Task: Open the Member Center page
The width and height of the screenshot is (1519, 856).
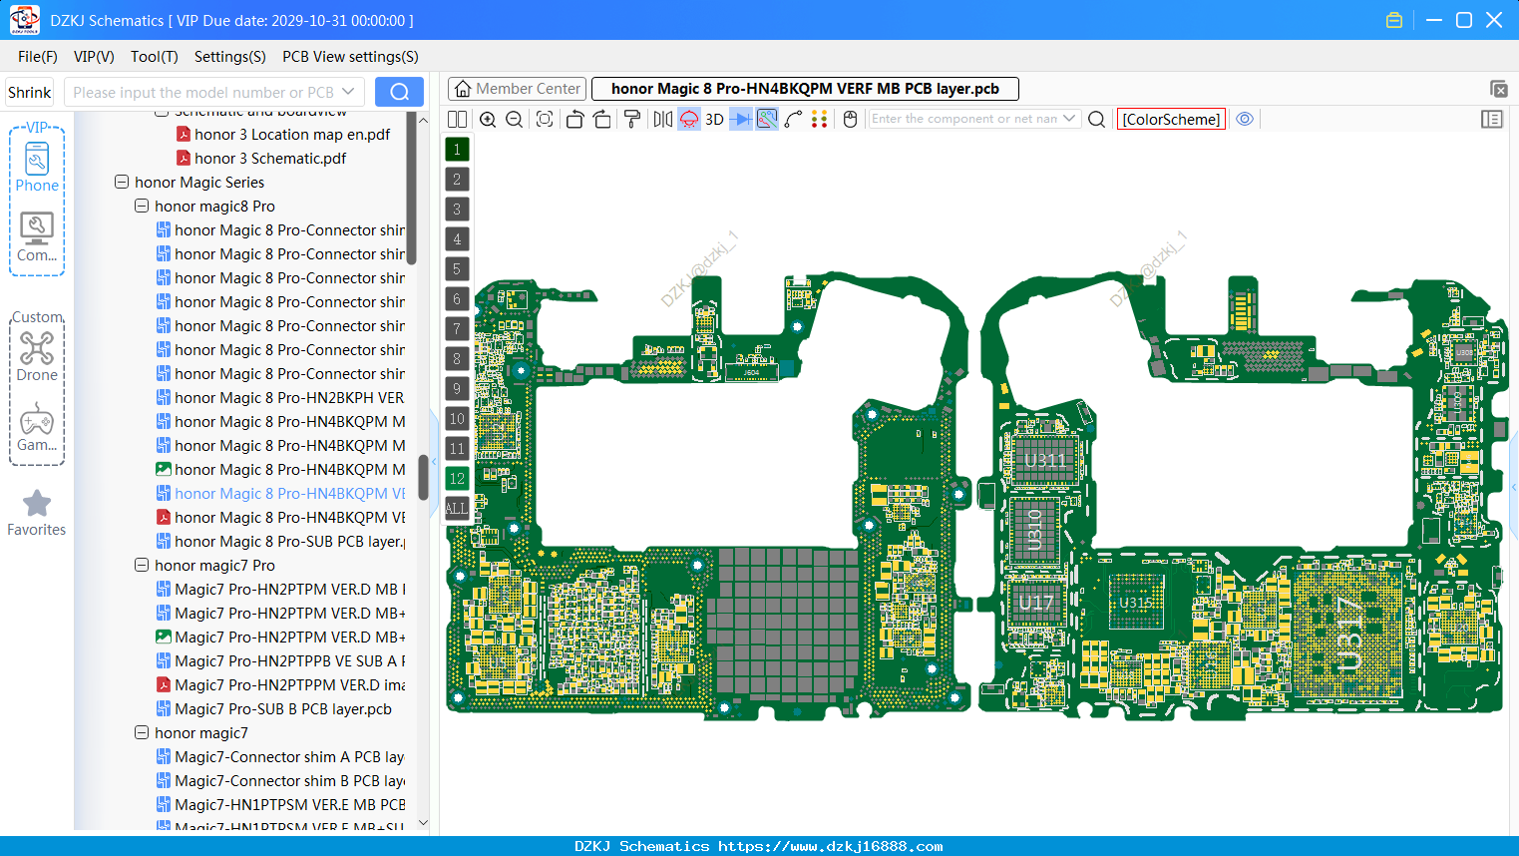Action: (x=517, y=89)
